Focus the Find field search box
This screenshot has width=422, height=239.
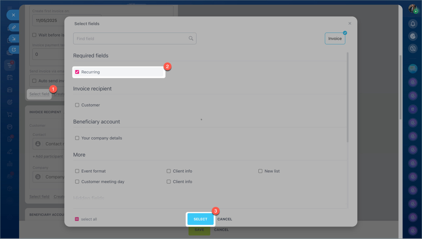(130, 39)
